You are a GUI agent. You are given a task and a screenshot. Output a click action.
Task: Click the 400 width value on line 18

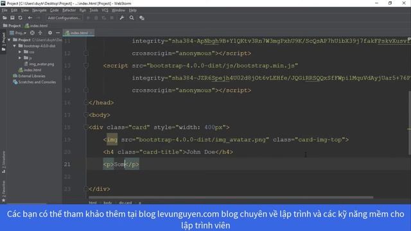pos(209,127)
